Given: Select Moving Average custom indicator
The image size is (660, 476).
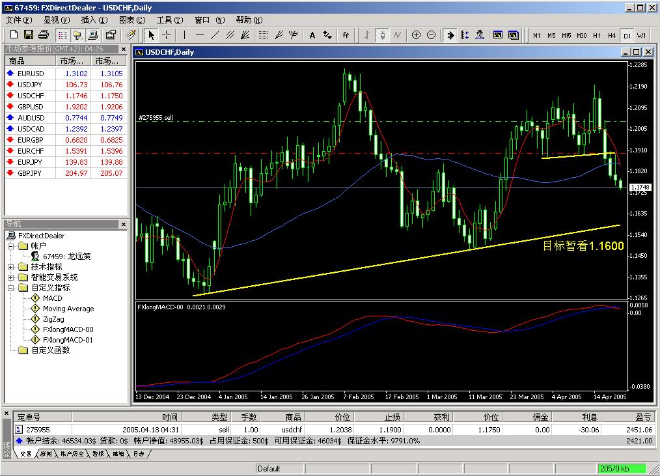Looking at the screenshot, I should coord(68,309).
